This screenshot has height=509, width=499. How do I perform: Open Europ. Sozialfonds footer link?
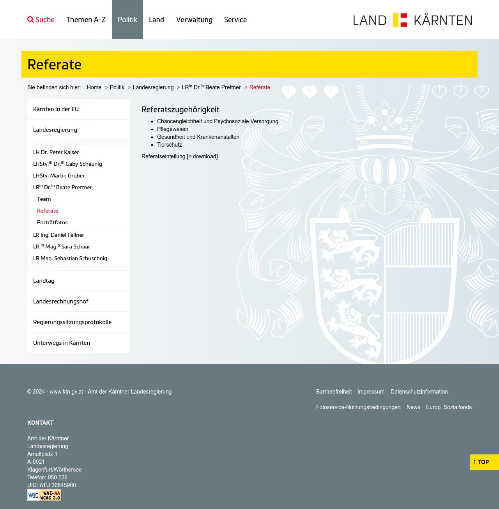(449, 407)
